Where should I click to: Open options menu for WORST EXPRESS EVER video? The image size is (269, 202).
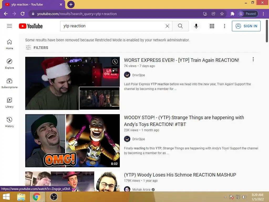coord(253,59)
